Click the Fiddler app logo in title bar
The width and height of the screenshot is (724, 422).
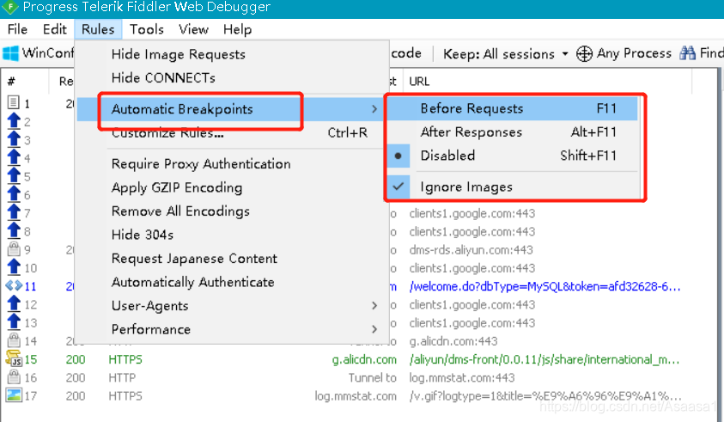tap(10, 7)
